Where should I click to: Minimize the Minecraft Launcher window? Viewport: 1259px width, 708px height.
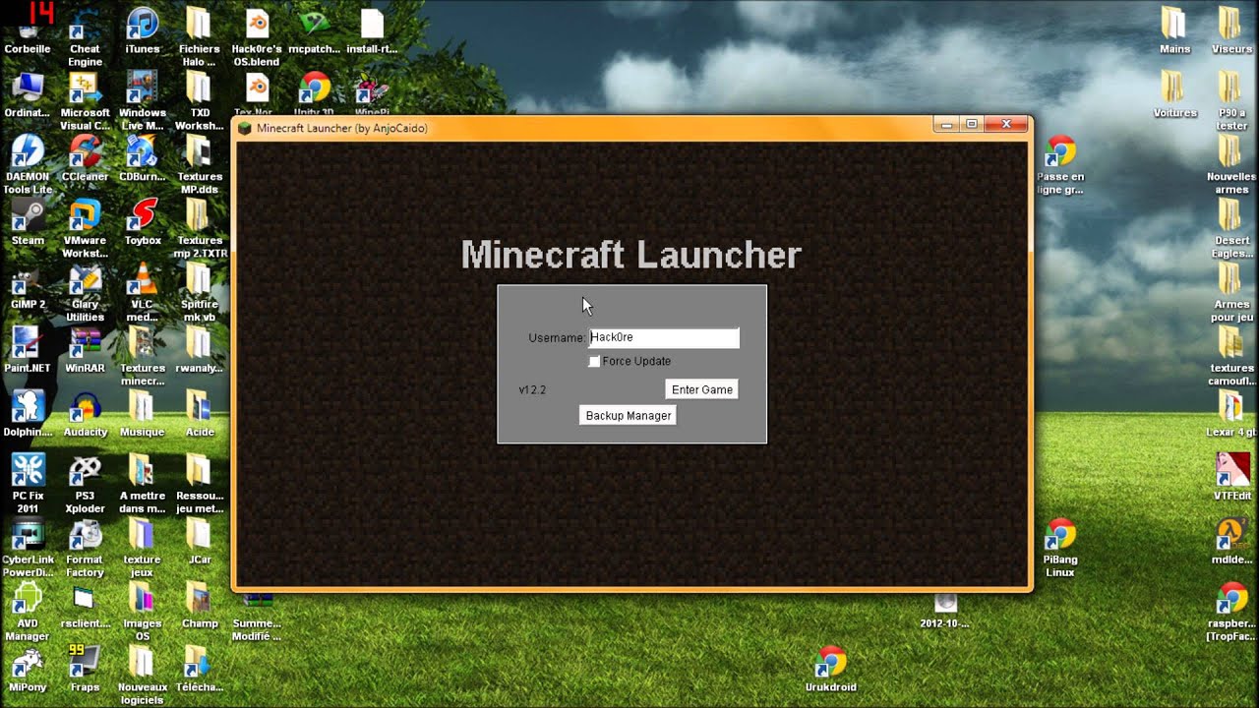click(x=946, y=124)
